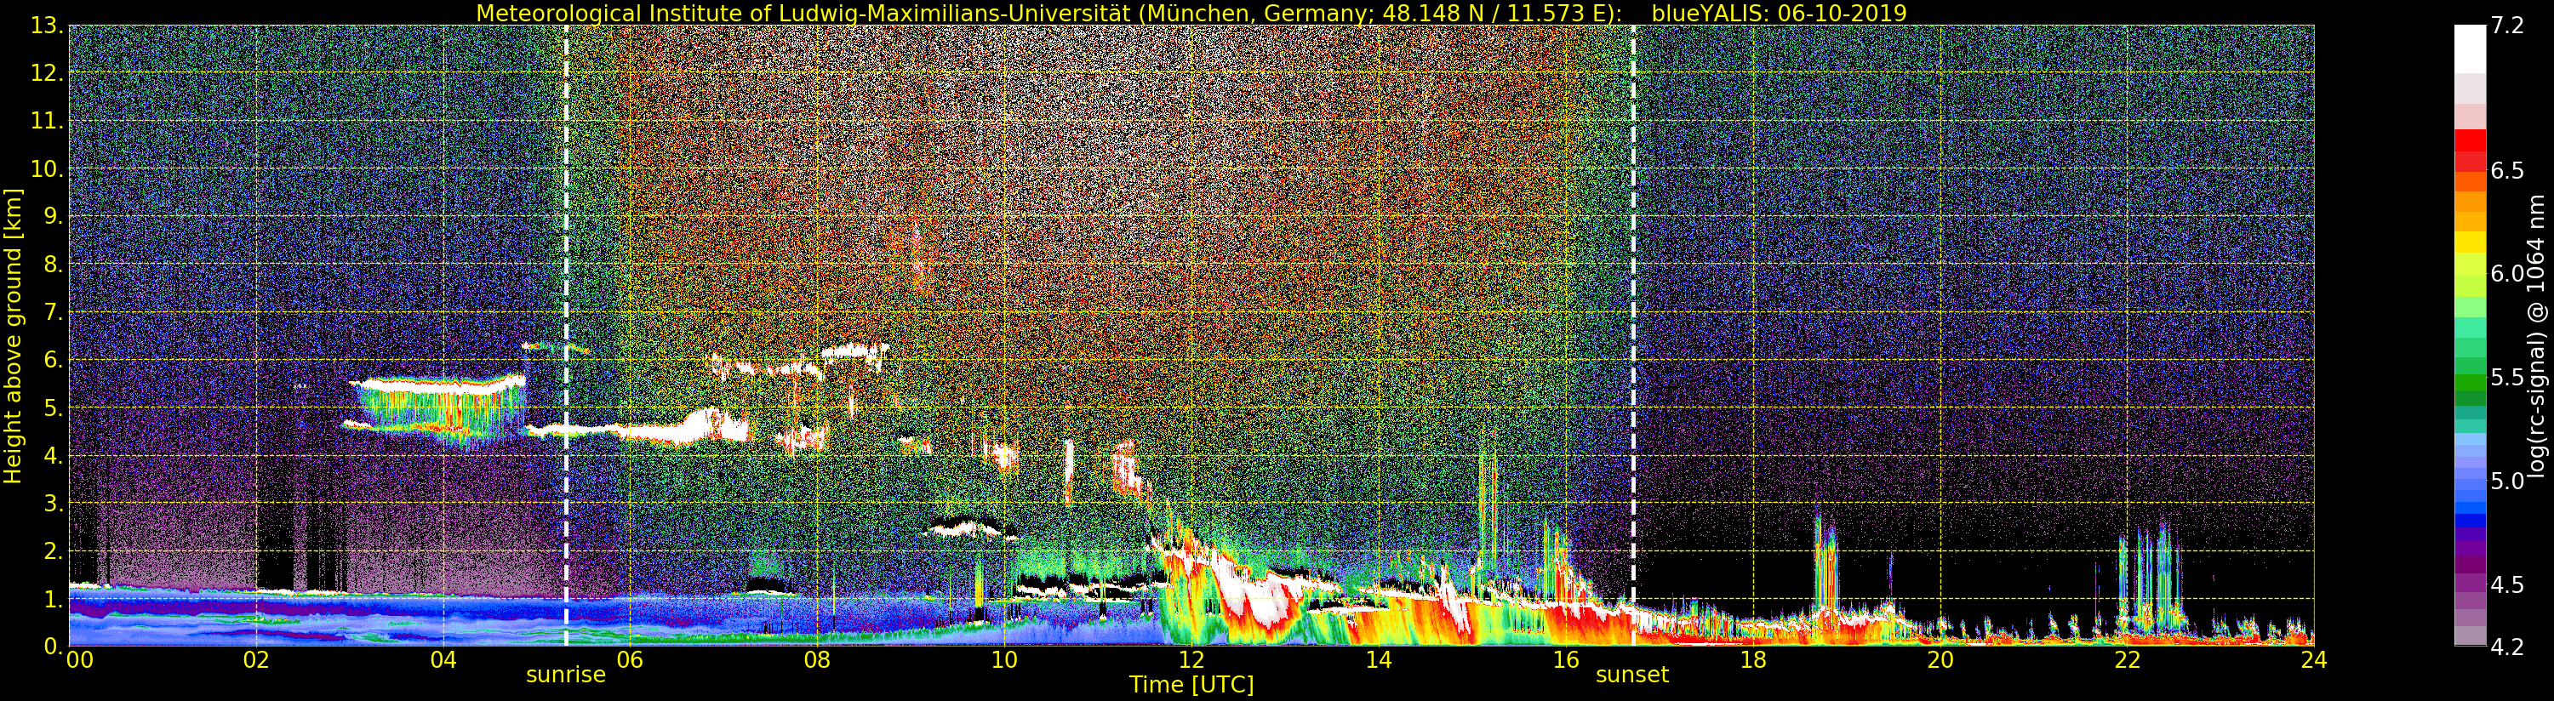The image size is (2554, 701).
Task: Click the '1.' height axis tick label
Action: point(53,598)
